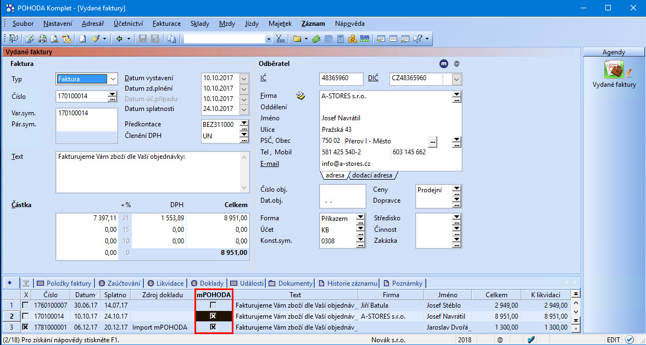This screenshot has width=646, height=345.
Task: Click the broom clean-up toolbar icon
Action: point(96,39)
